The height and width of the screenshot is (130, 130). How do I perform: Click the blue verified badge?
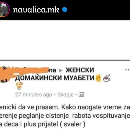(x=65, y=10)
